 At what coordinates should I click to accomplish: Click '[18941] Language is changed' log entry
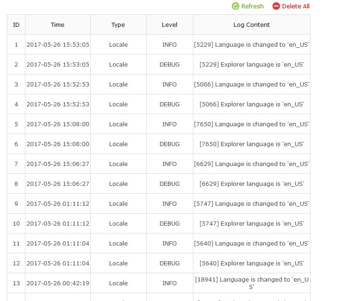point(251,283)
